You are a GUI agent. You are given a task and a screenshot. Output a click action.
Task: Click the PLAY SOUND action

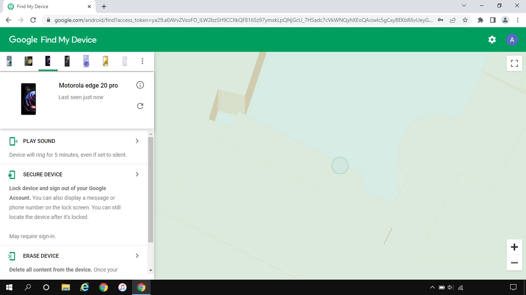(39, 141)
